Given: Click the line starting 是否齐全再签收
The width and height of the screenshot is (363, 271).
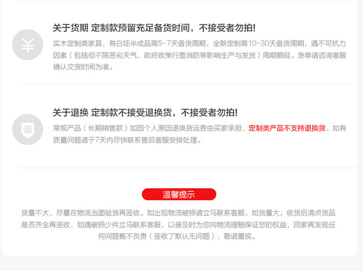Looking at the screenshot, I should coord(178,224).
